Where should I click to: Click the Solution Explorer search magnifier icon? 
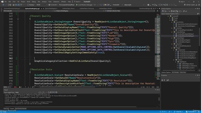(198, 14)
